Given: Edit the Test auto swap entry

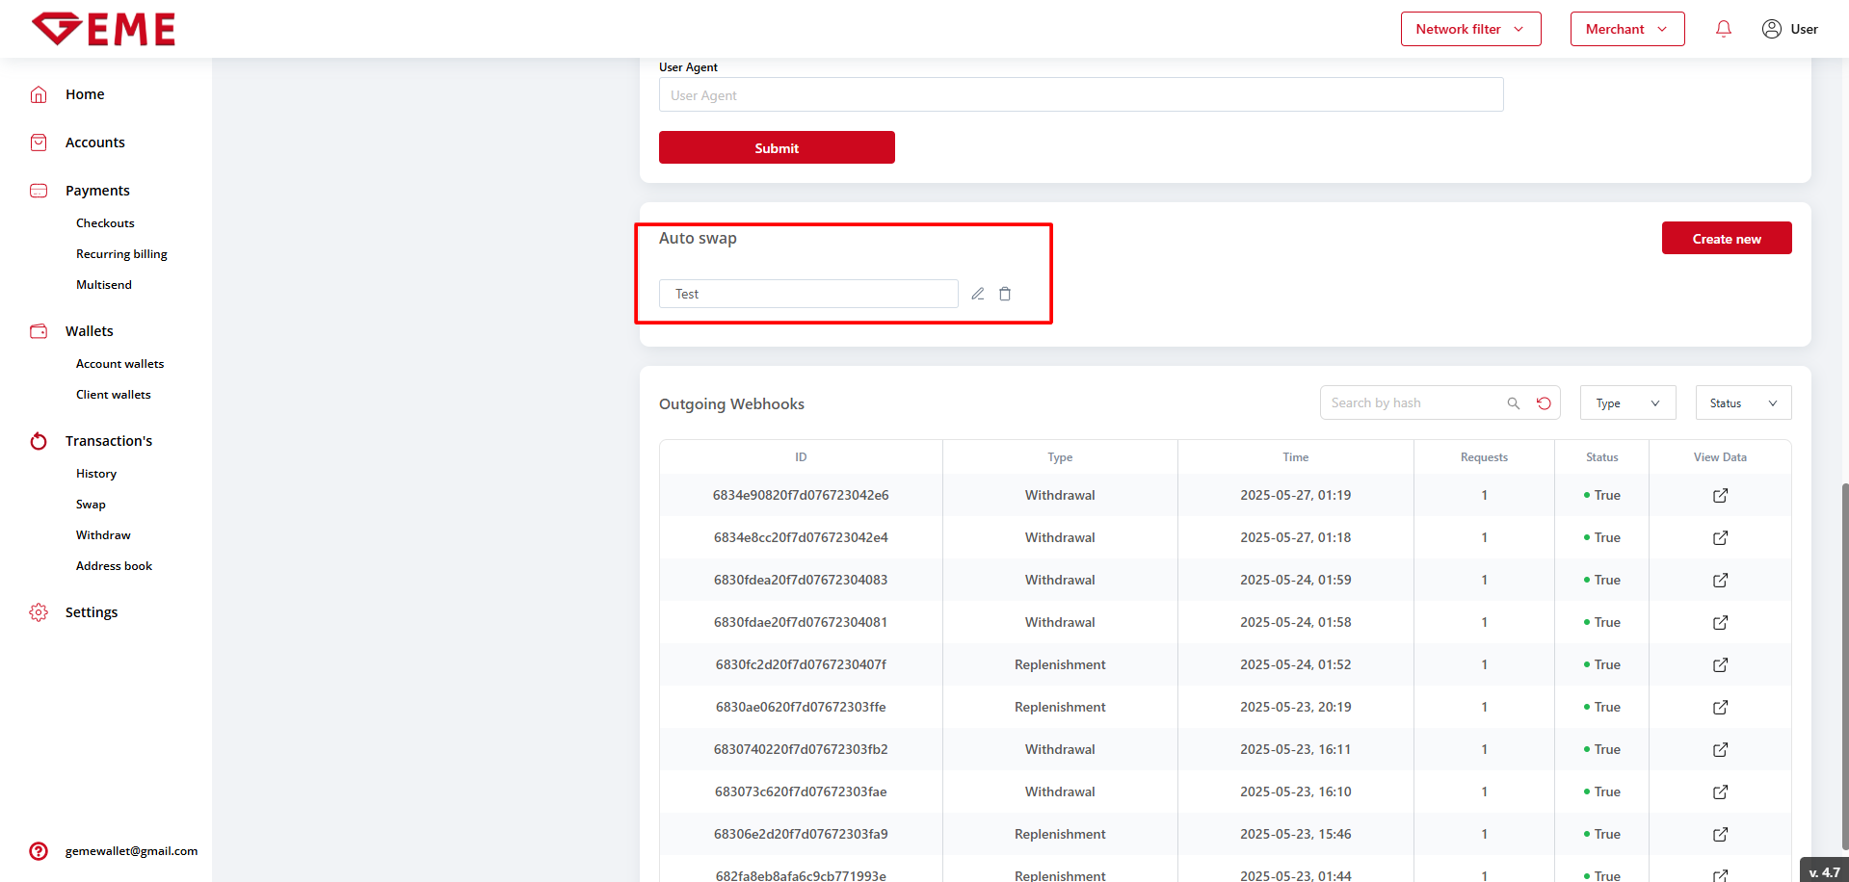Looking at the screenshot, I should [978, 294].
